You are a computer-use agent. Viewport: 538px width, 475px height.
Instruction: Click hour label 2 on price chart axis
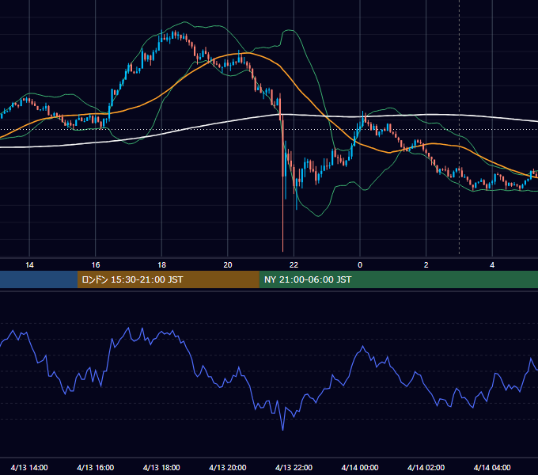(426, 265)
